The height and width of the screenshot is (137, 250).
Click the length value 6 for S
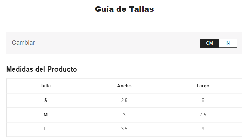203,101
